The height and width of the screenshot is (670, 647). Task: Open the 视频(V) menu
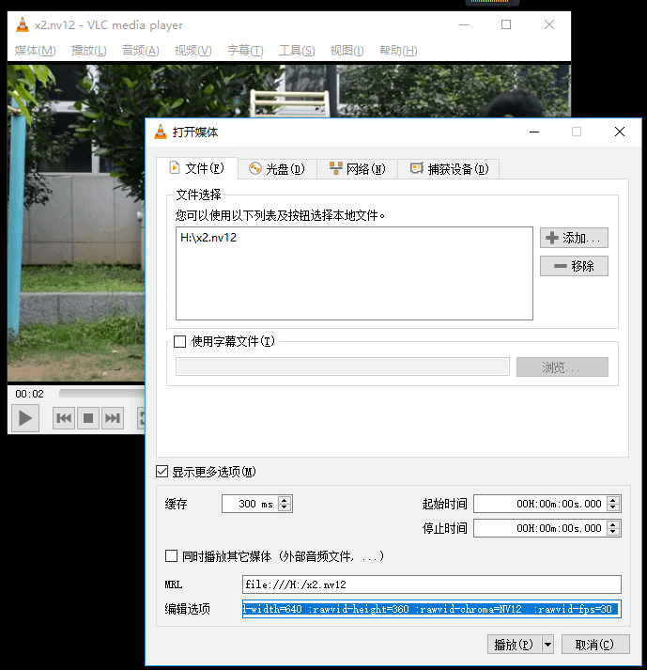(193, 51)
